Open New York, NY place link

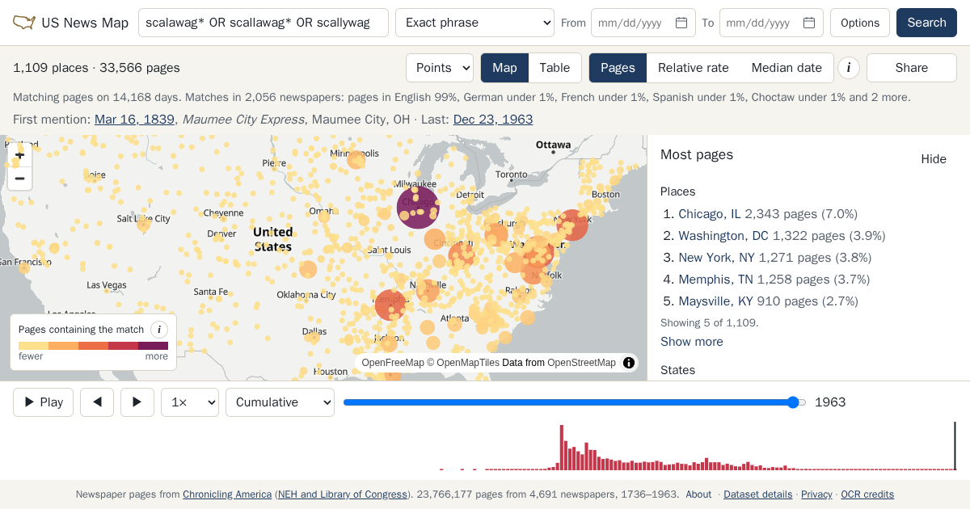716,258
